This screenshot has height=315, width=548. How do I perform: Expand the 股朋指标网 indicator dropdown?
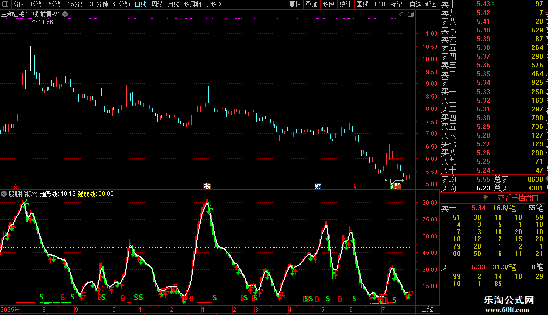[x=4, y=194]
